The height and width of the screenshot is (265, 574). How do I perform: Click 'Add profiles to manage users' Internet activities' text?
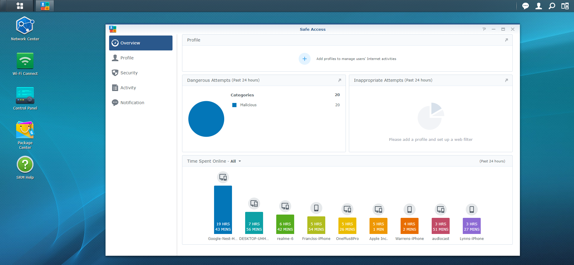coord(356,59)
